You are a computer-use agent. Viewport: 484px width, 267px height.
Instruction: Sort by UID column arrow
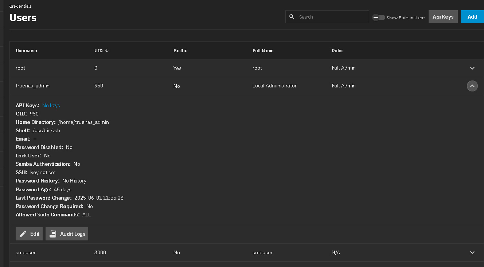tap(107, 51)
